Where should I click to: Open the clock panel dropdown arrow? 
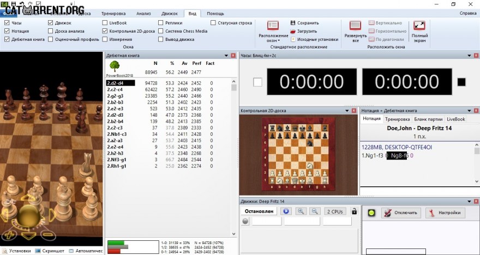(x=469, y=56)
